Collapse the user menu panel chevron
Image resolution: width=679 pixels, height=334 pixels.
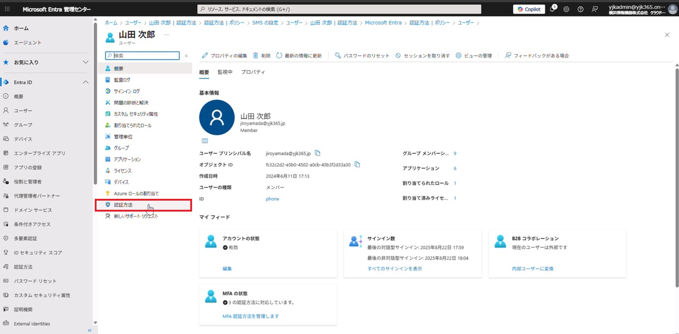click(x=186, y=56)
